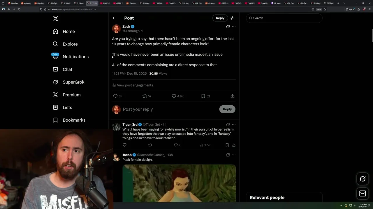Go to Notifications in the sidebar

pyautogui.click(x=75, y=57)
